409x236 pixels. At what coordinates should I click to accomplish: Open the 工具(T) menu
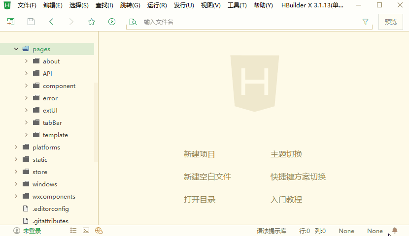click(x=237, y=5)
